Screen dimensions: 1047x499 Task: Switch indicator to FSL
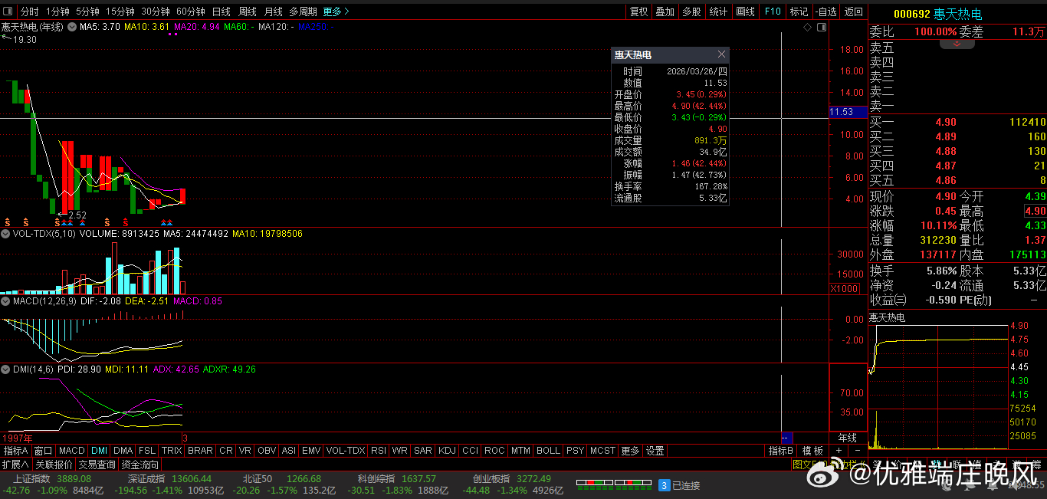point(147,451)
